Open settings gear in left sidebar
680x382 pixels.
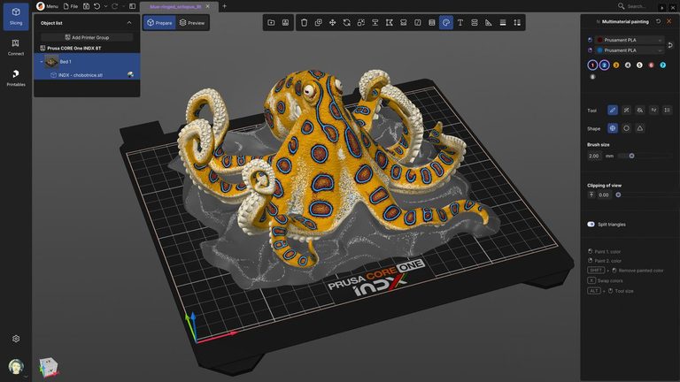pos(16,339)
